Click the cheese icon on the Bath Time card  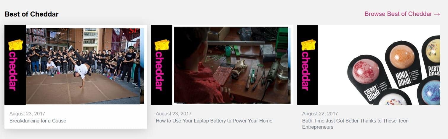[308, 45]
